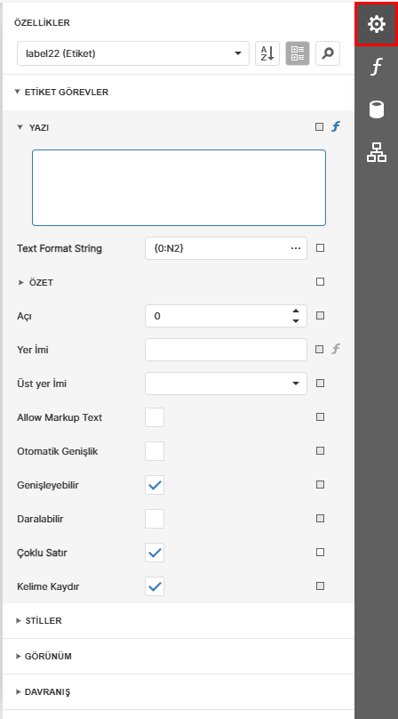Click the Allow Markup Text label

(x=60, y=417)
